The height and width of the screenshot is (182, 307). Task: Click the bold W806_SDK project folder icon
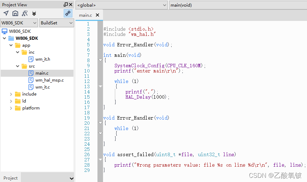point(11,38)
